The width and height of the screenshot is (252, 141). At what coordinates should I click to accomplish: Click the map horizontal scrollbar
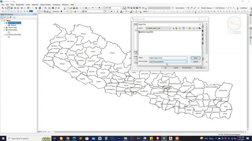tap(150, 132)
